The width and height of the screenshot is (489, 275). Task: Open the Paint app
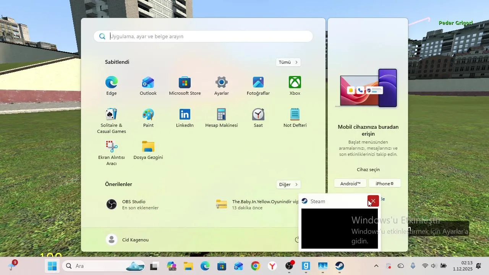(148, 118)
